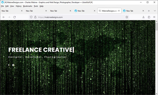
Task: Open the Help menu
Action: [41, 6]
